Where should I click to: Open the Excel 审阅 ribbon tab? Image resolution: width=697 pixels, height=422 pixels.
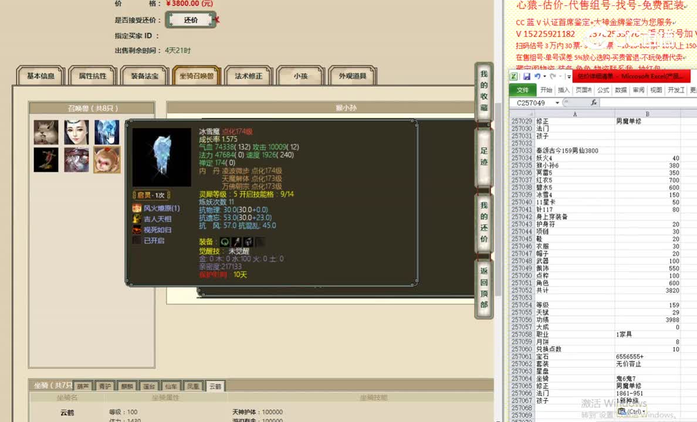[639, 90]
